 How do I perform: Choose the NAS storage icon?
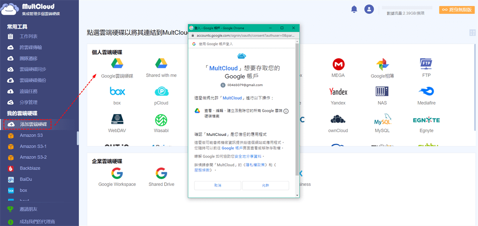[382, 92]
